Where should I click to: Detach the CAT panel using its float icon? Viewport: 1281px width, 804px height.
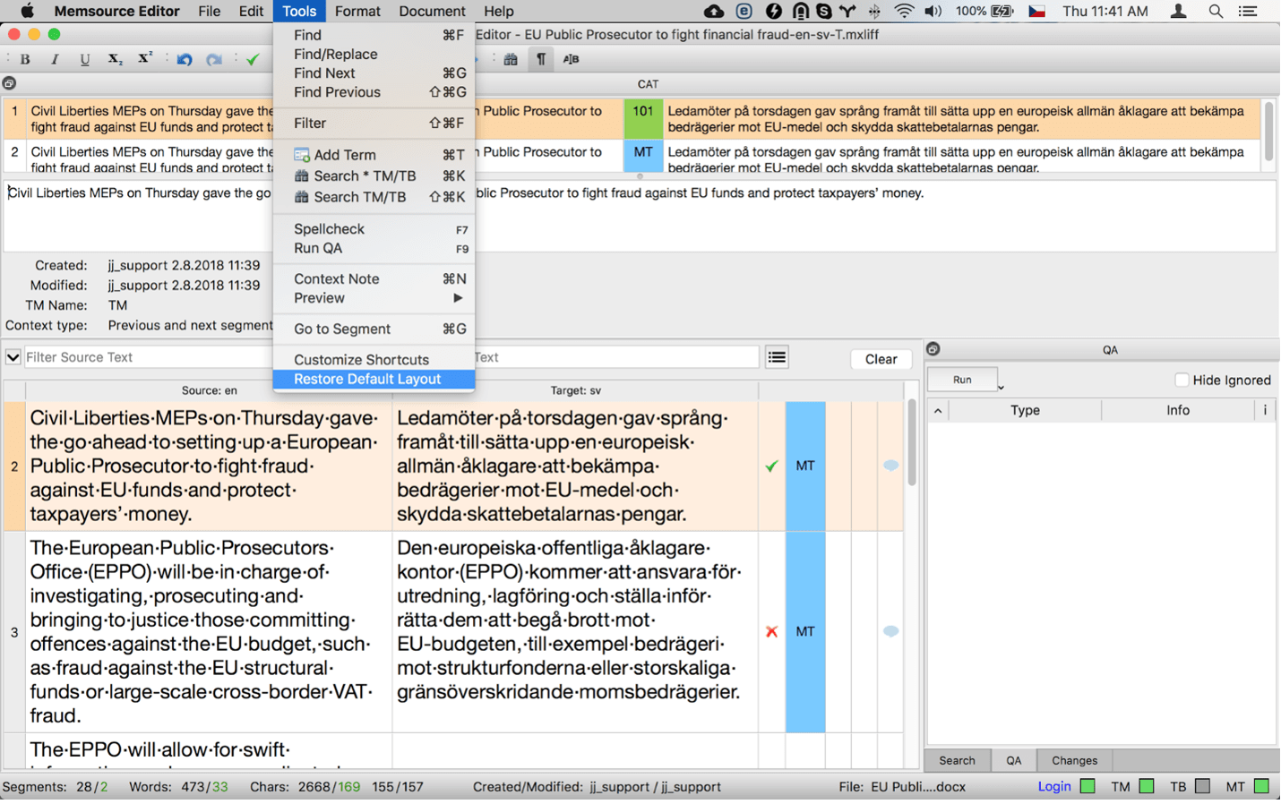(x=9, y=83)
